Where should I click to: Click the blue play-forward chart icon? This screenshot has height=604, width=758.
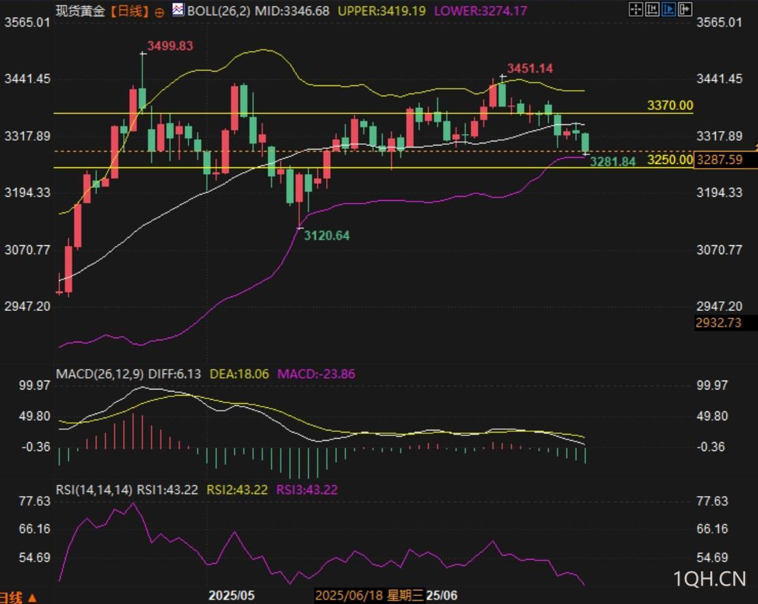click(668, 9)
